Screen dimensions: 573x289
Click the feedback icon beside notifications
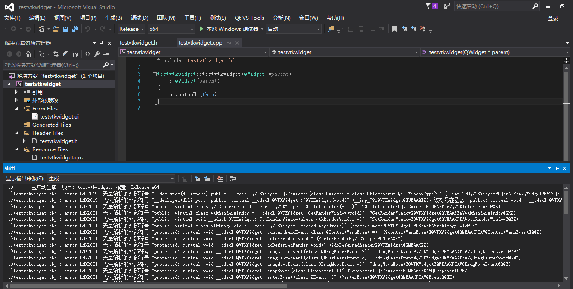coord(446,6)
